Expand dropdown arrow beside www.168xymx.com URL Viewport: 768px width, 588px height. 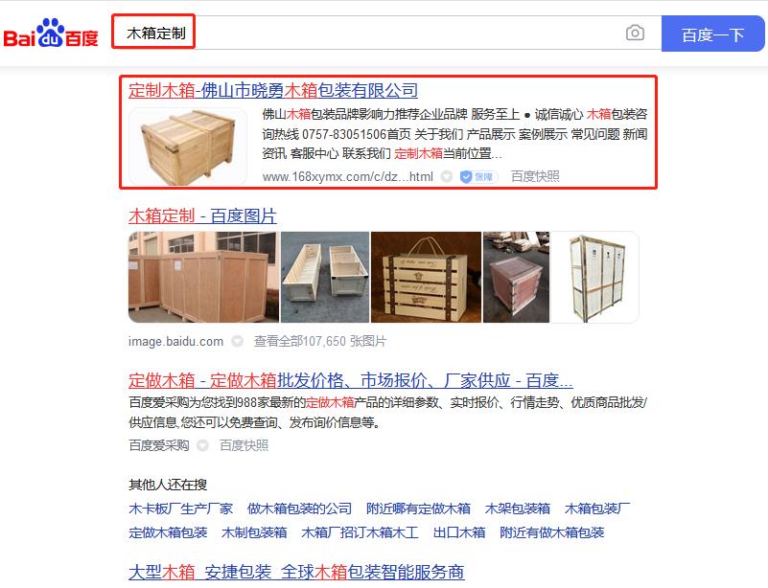click(x=446, y=176)
